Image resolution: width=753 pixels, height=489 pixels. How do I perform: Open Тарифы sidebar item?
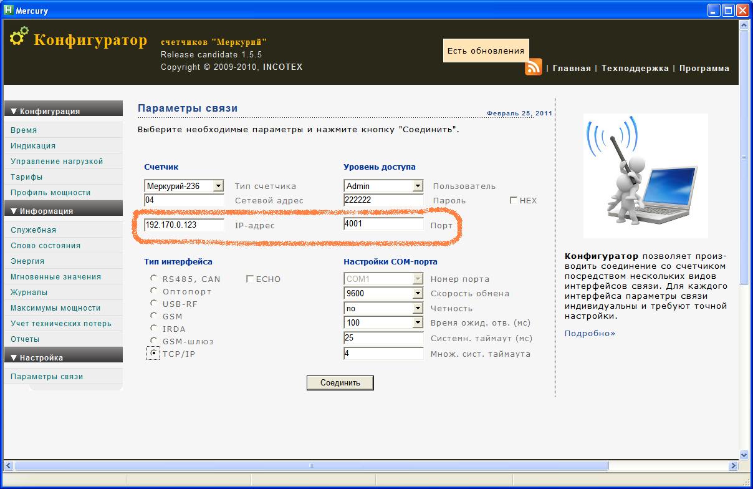pyautogui.click(x=27, y=177)
